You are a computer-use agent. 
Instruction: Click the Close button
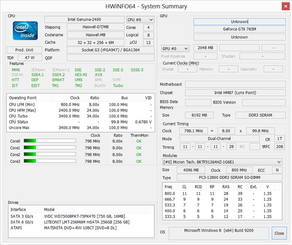[x=279, y=233]
